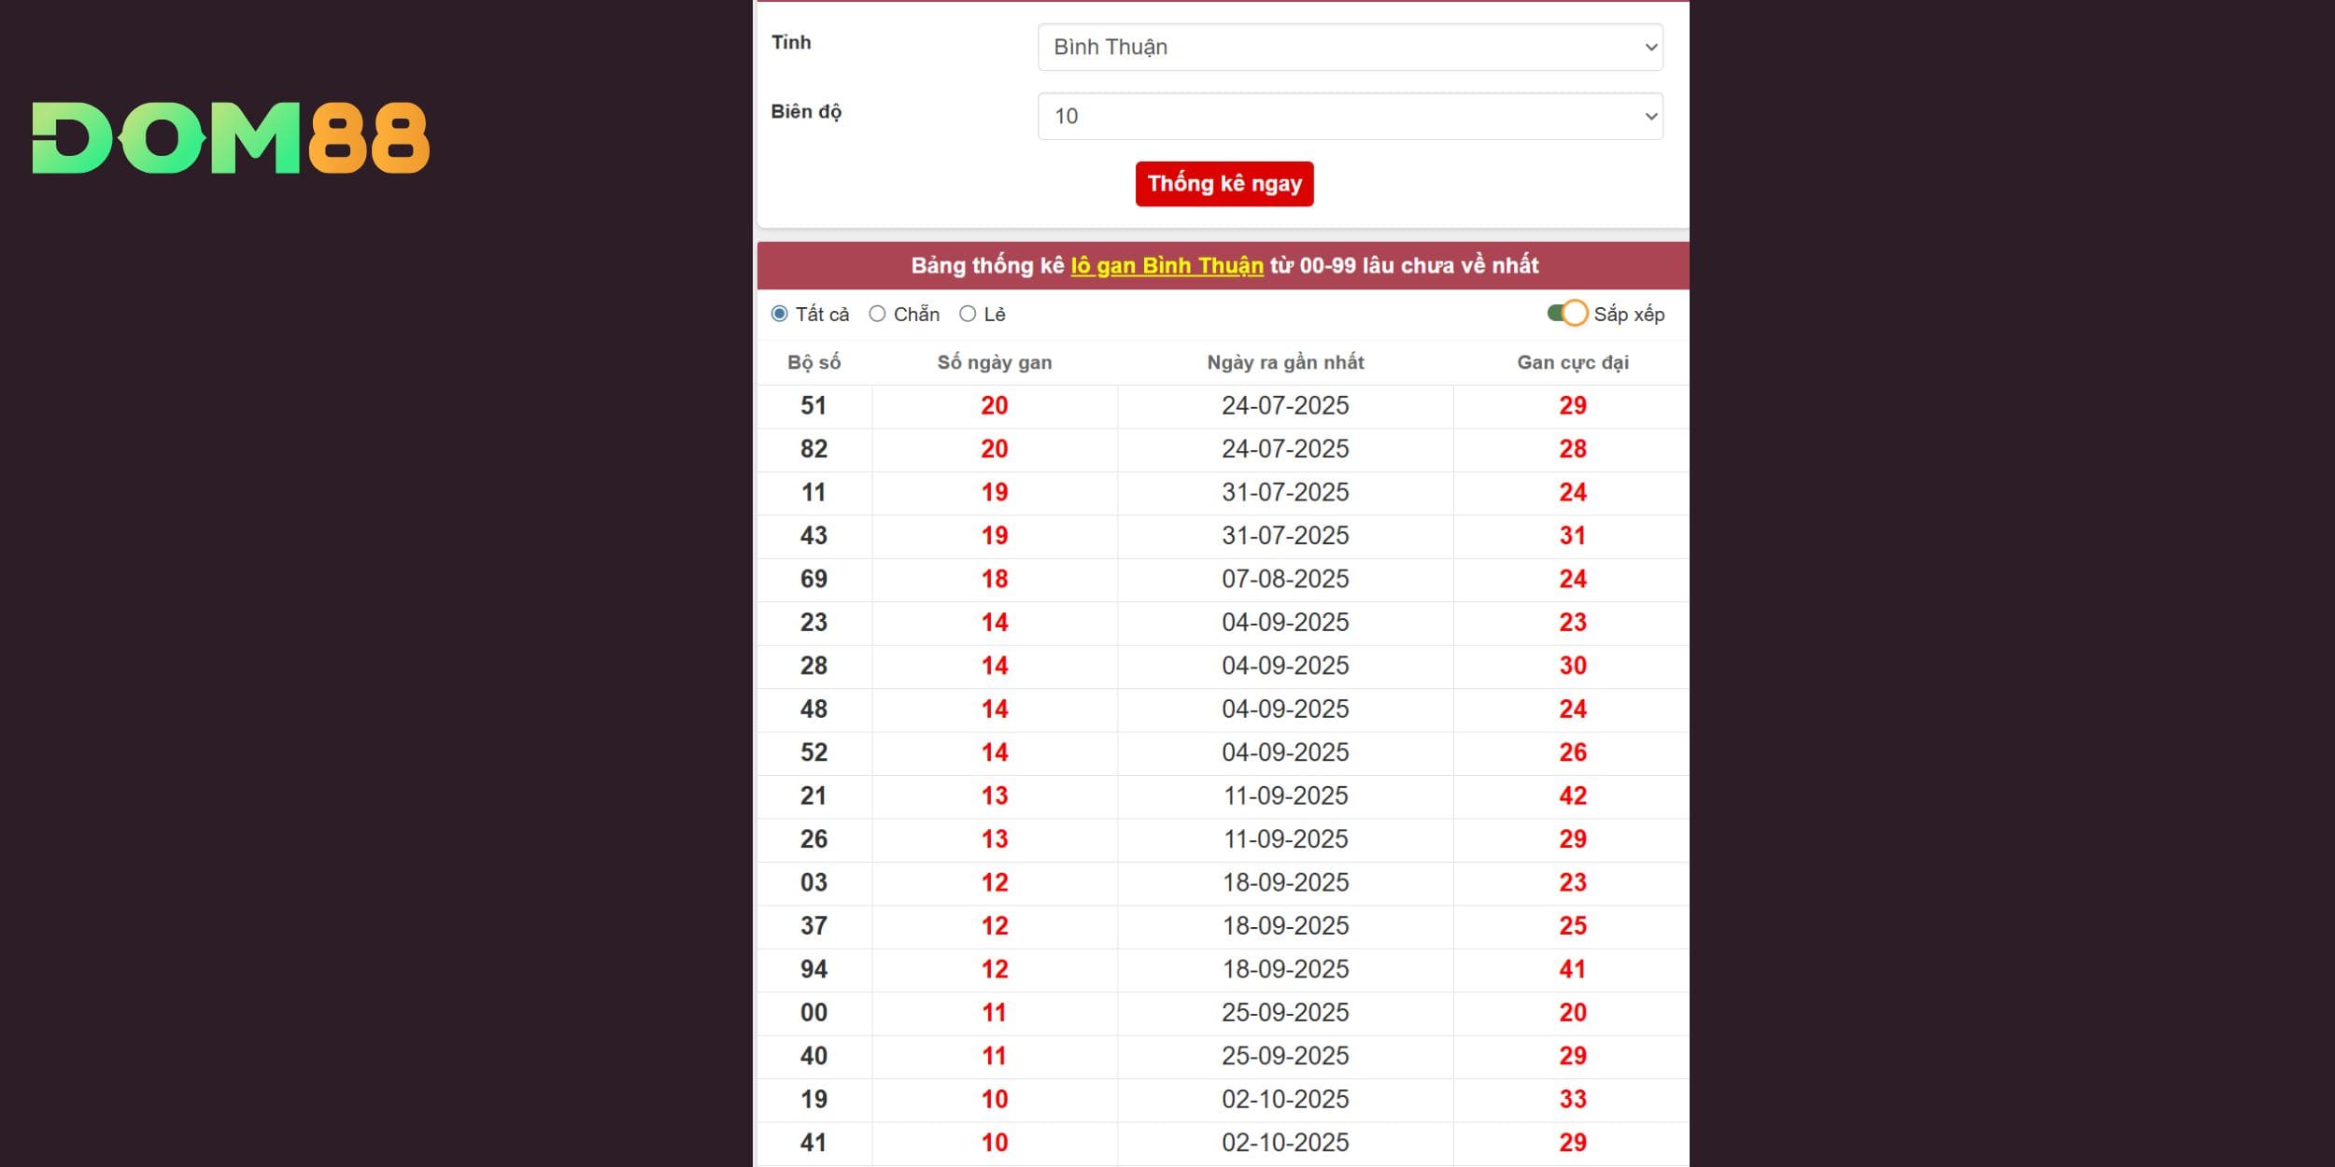Image resolution: width=2335 pixels, height=1167 pixels.
Task: Click number 00 table row
Action: (814, 1013)
